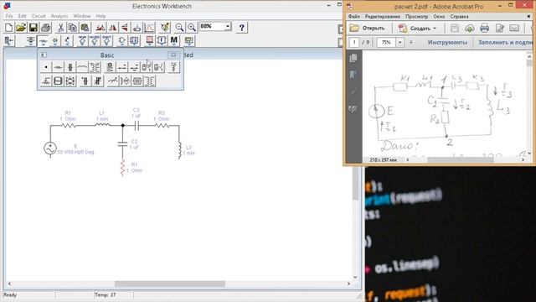This screenshot has height=302, width=536.
Task: Print the circuit from the Workbench toolbar
Action: click(x=45, y=28)
